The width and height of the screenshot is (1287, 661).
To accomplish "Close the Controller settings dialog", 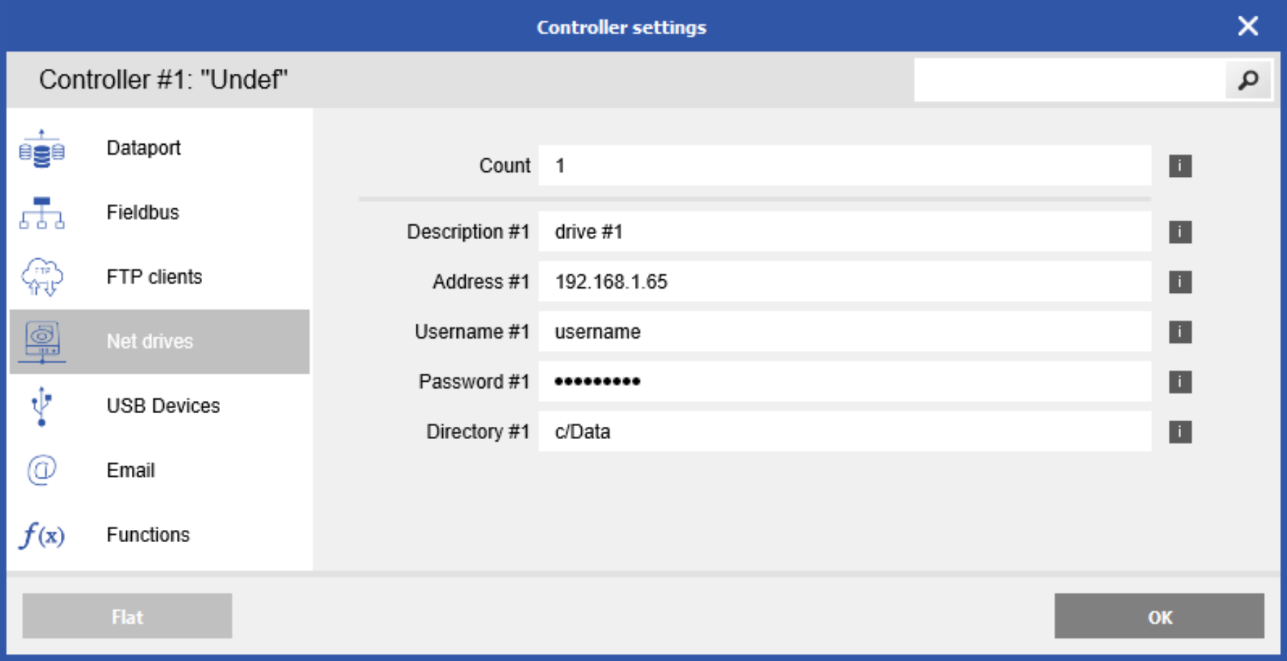I will tap(1248, 26).
